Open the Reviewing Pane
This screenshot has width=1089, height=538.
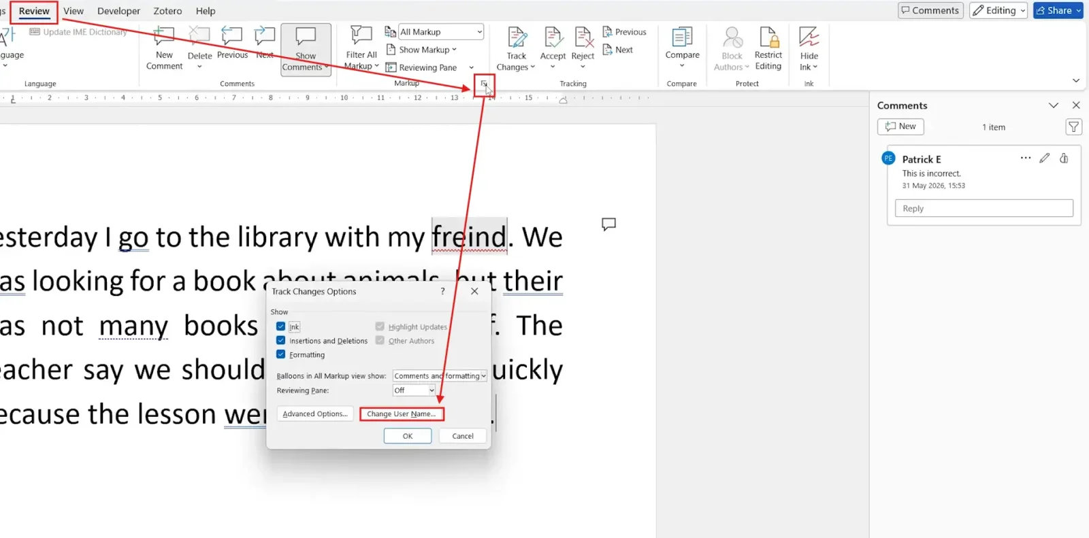(x=421, y=67)
